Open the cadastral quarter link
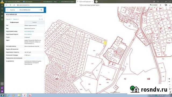The image size is (172, 97). (28, 34)
